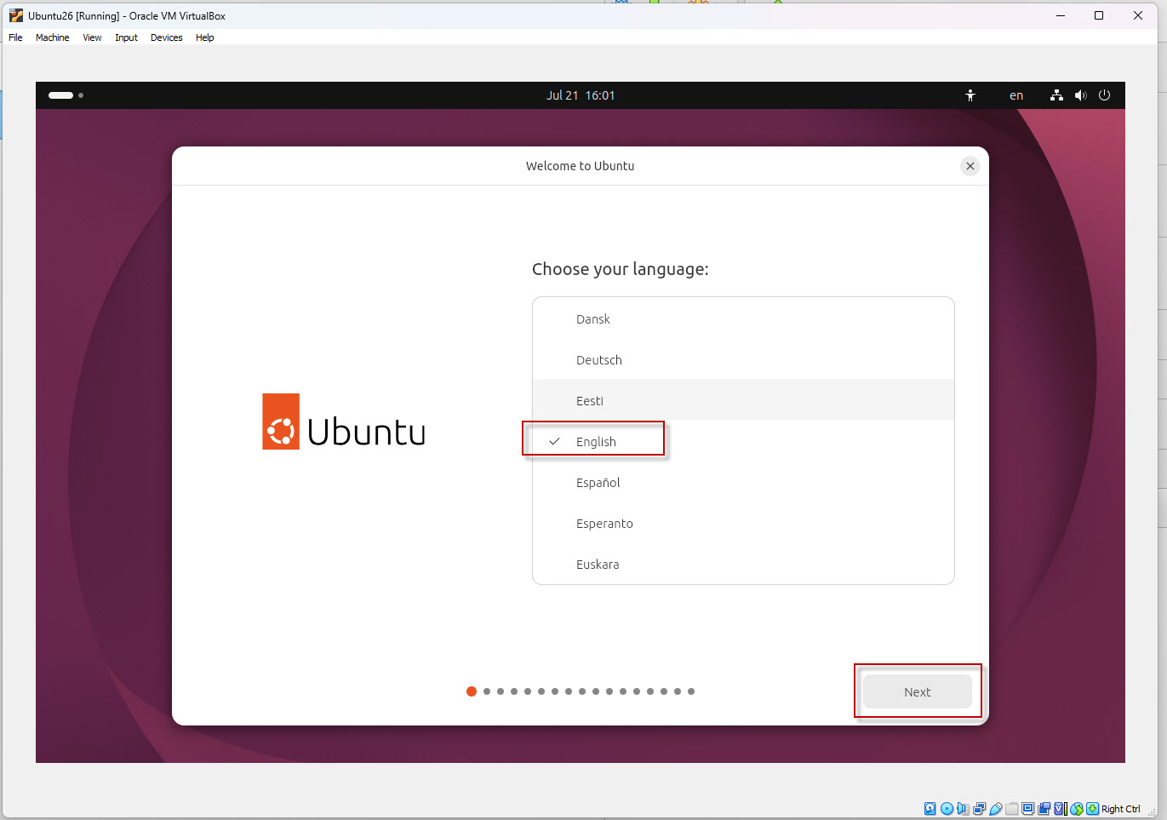Choose Eesti as the language

click(x=743, y=400)
